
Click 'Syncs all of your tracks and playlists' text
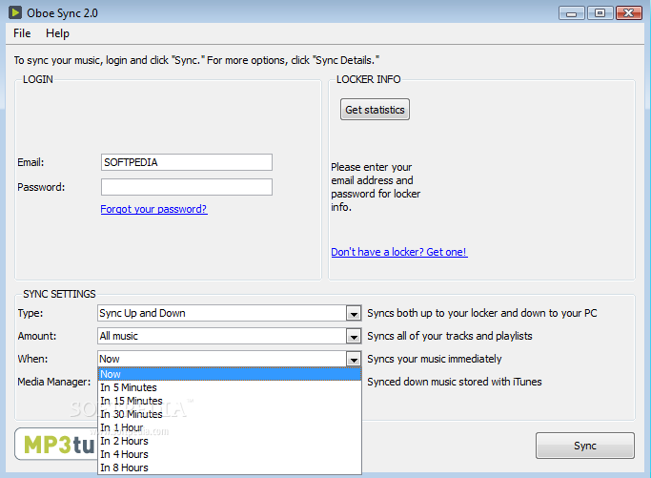coord(450,336)
